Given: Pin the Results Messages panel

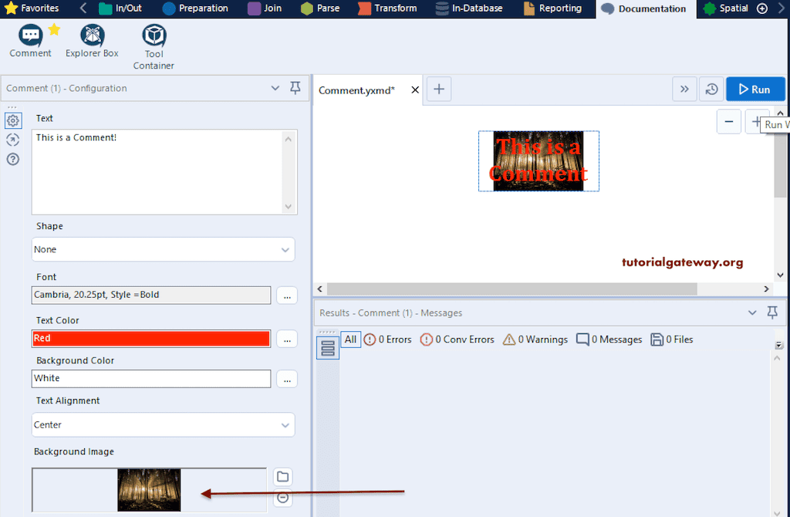Looking at the screenshot, I should 772,313.
